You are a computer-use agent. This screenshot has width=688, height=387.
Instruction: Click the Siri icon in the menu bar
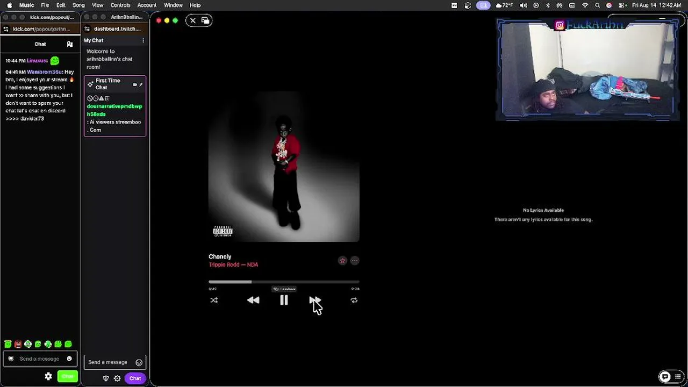point(609,5)
